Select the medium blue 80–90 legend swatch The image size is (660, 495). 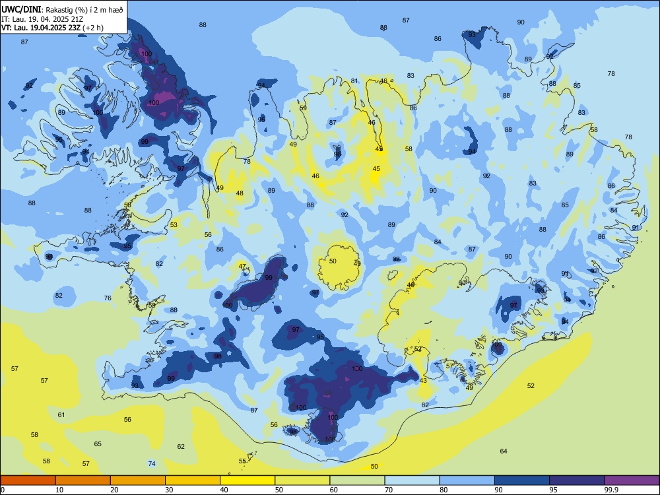[467, 480]
